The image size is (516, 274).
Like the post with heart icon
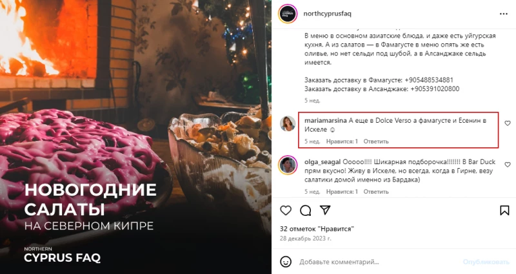(x=286, y=211)
